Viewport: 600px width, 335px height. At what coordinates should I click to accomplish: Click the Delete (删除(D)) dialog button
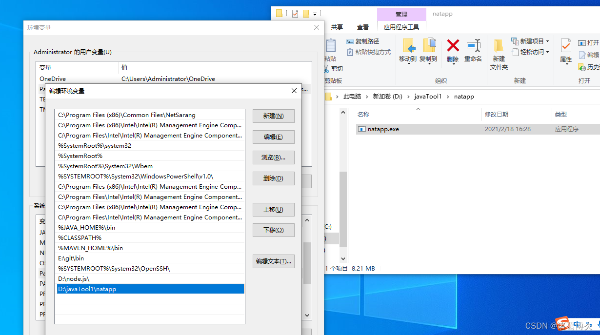click(273, 178)
